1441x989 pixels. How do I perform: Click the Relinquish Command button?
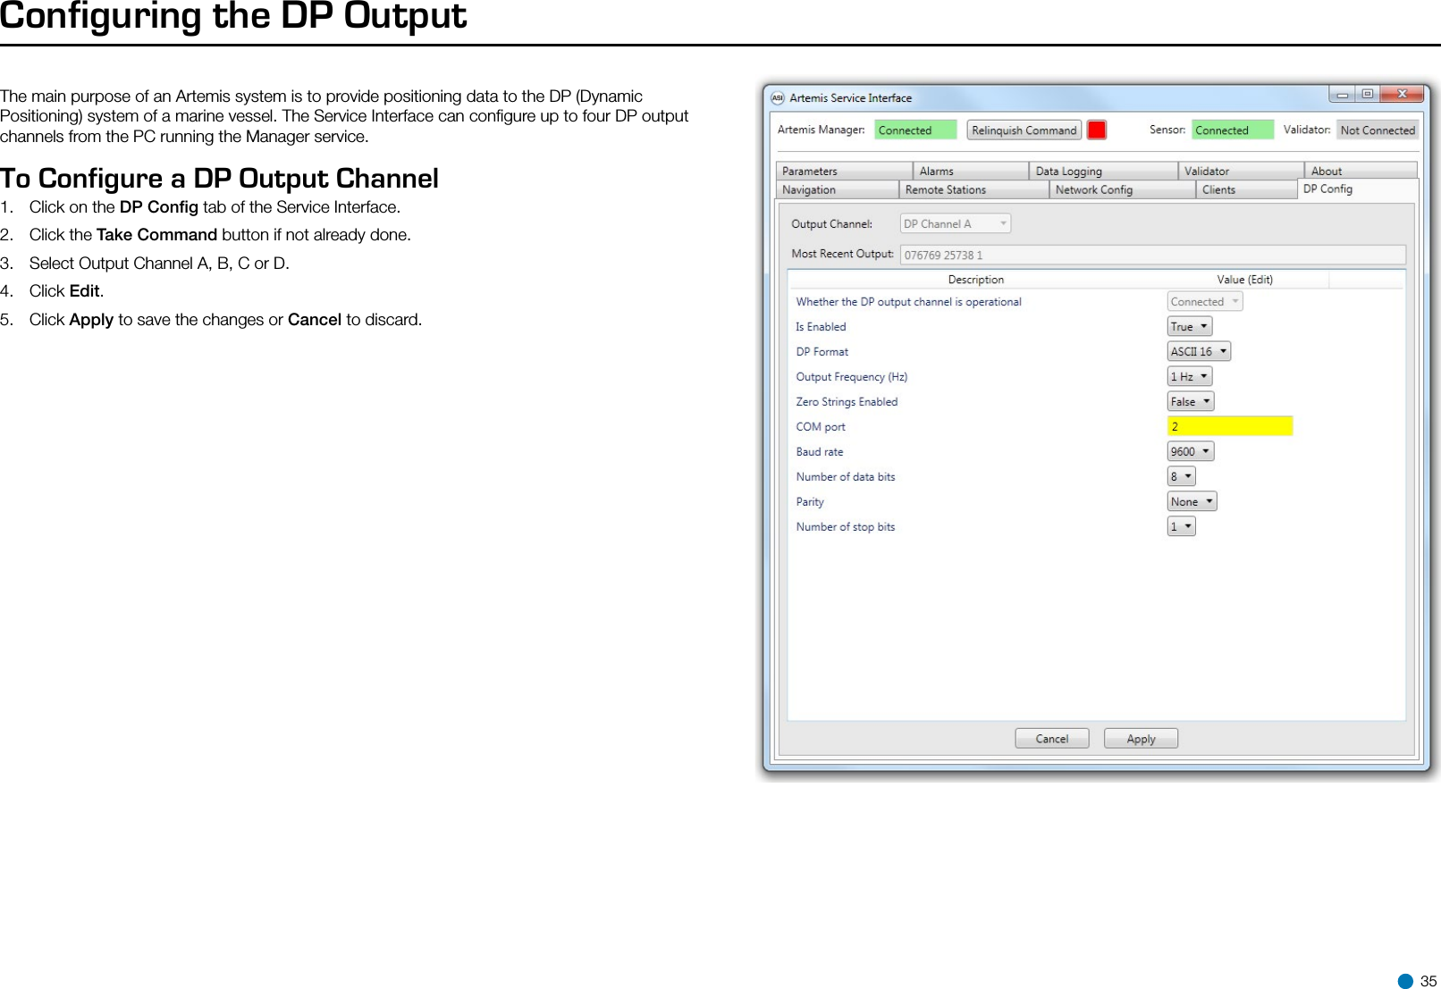[x=1024, y=130]
